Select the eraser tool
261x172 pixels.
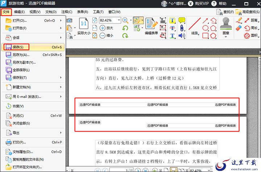coord(239,28)
